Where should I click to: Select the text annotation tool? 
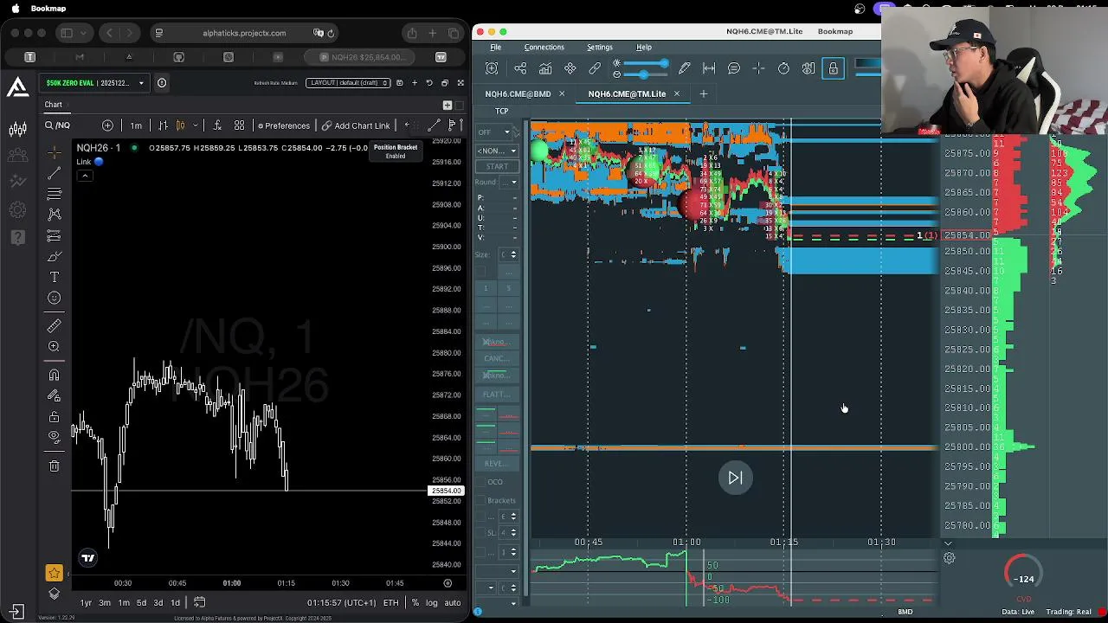(x=54, y=277)
